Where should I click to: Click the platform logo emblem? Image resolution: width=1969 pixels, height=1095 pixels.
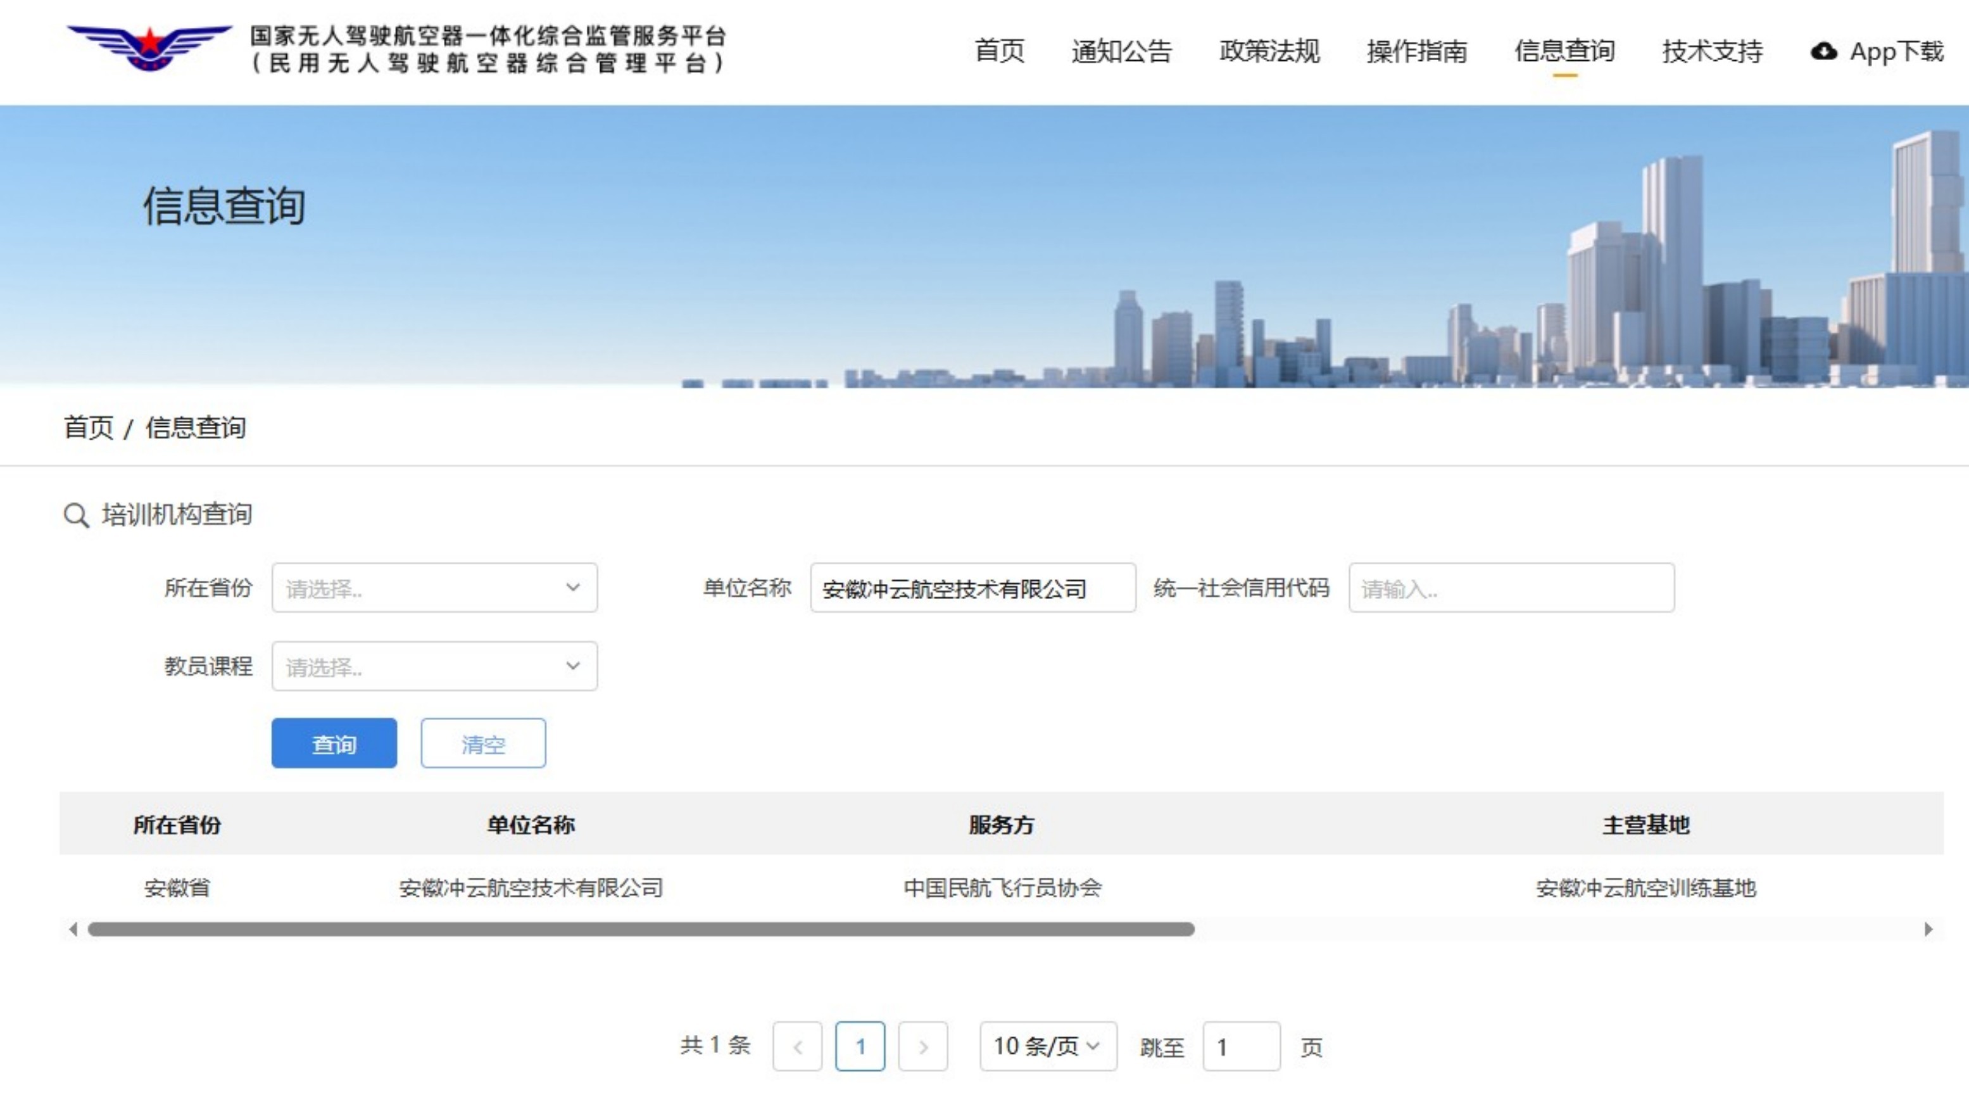pos(150,47)
